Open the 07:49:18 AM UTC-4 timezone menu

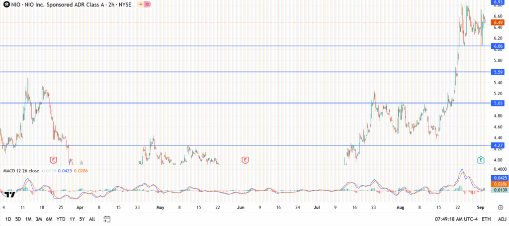coord(456,219)
